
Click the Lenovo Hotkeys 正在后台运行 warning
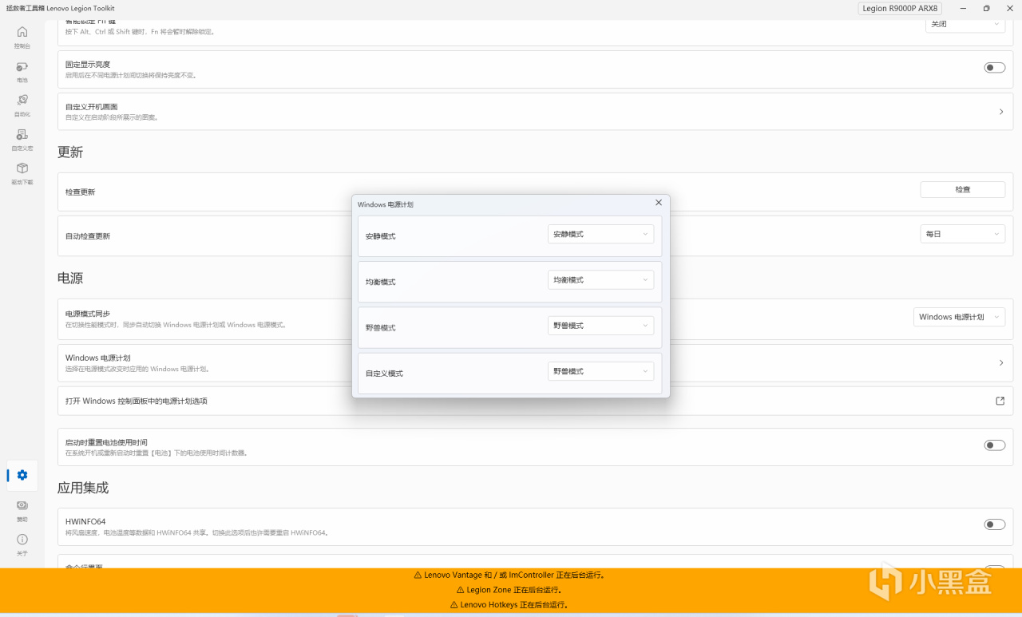tap(510, 605)
